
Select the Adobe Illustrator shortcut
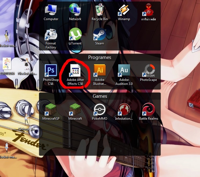click(100, 75)
